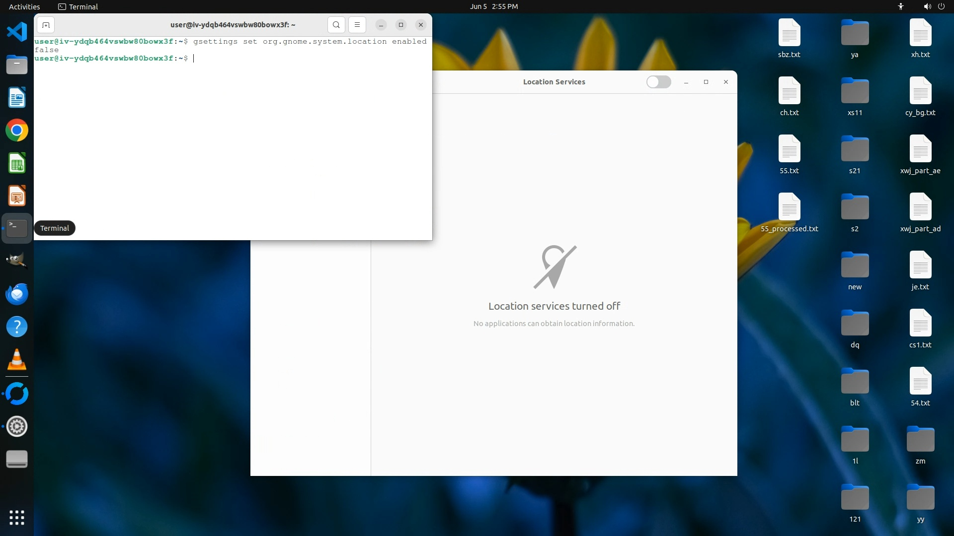This screenshot has width=954, height=536.
Task: Open the accessibility menu in the top bar
Action: point(900,6)
